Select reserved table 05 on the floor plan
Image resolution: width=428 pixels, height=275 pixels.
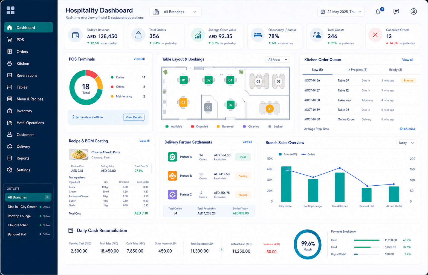[x=183, y=103]
